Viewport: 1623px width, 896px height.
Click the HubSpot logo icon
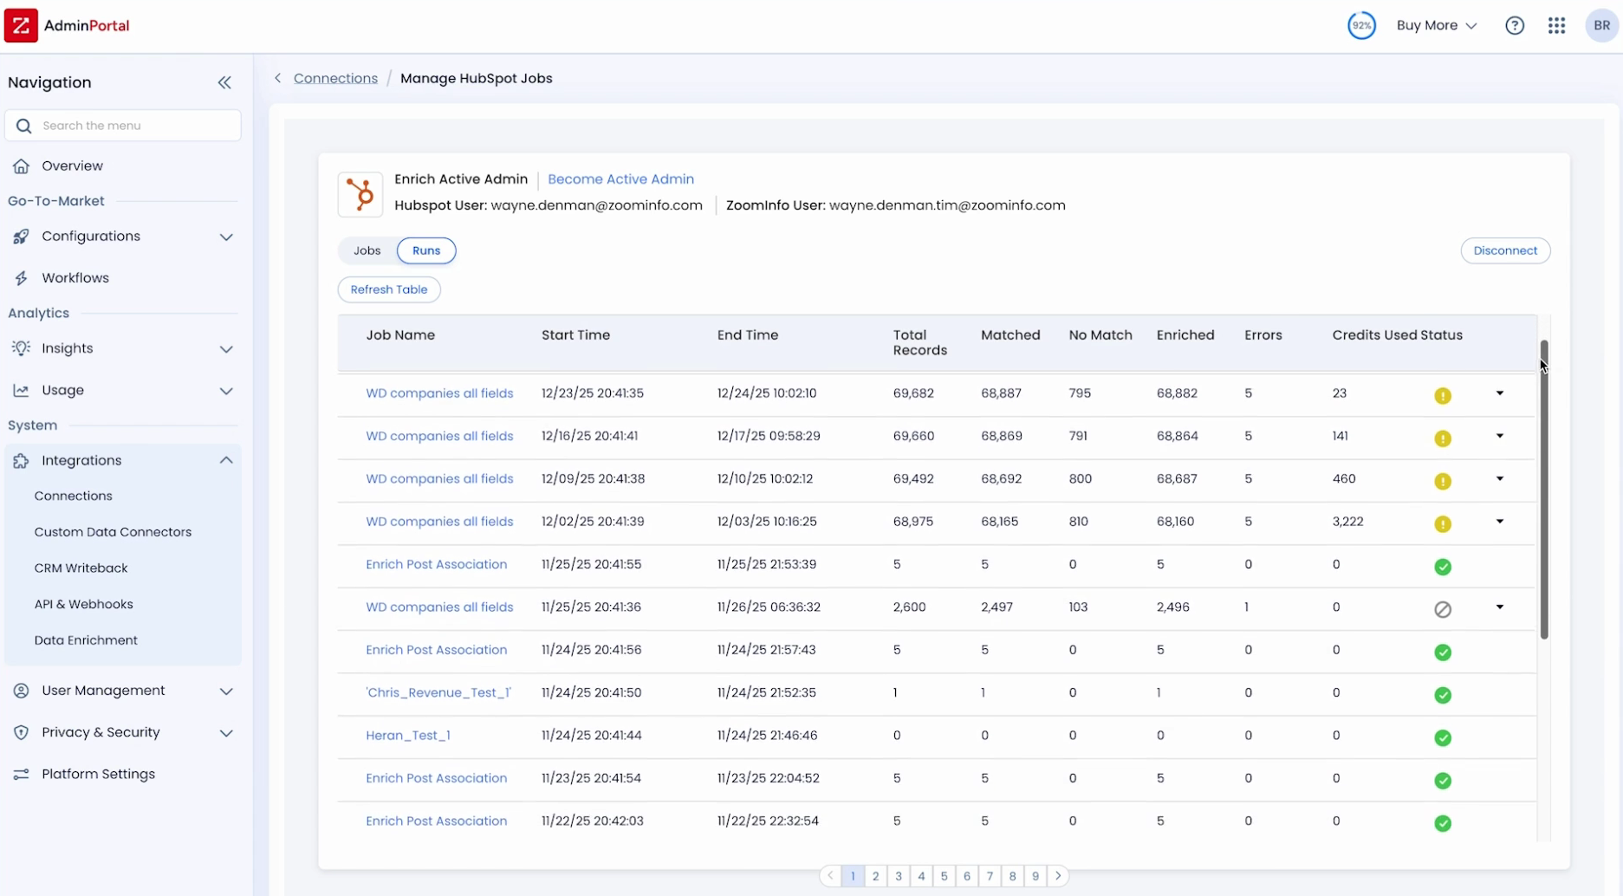tap(360, 194)
